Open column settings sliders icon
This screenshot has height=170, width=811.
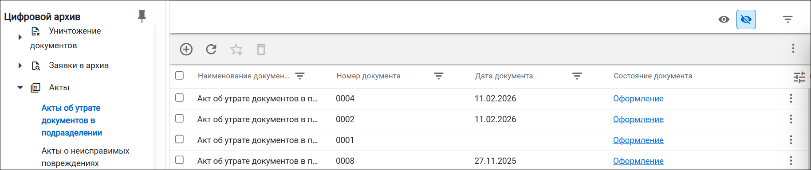click(x=799, y=77)
